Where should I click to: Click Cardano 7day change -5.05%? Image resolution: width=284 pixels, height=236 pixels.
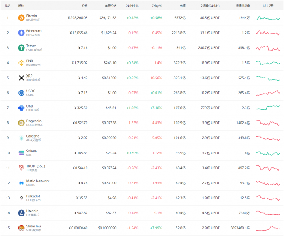click(156, 138)
